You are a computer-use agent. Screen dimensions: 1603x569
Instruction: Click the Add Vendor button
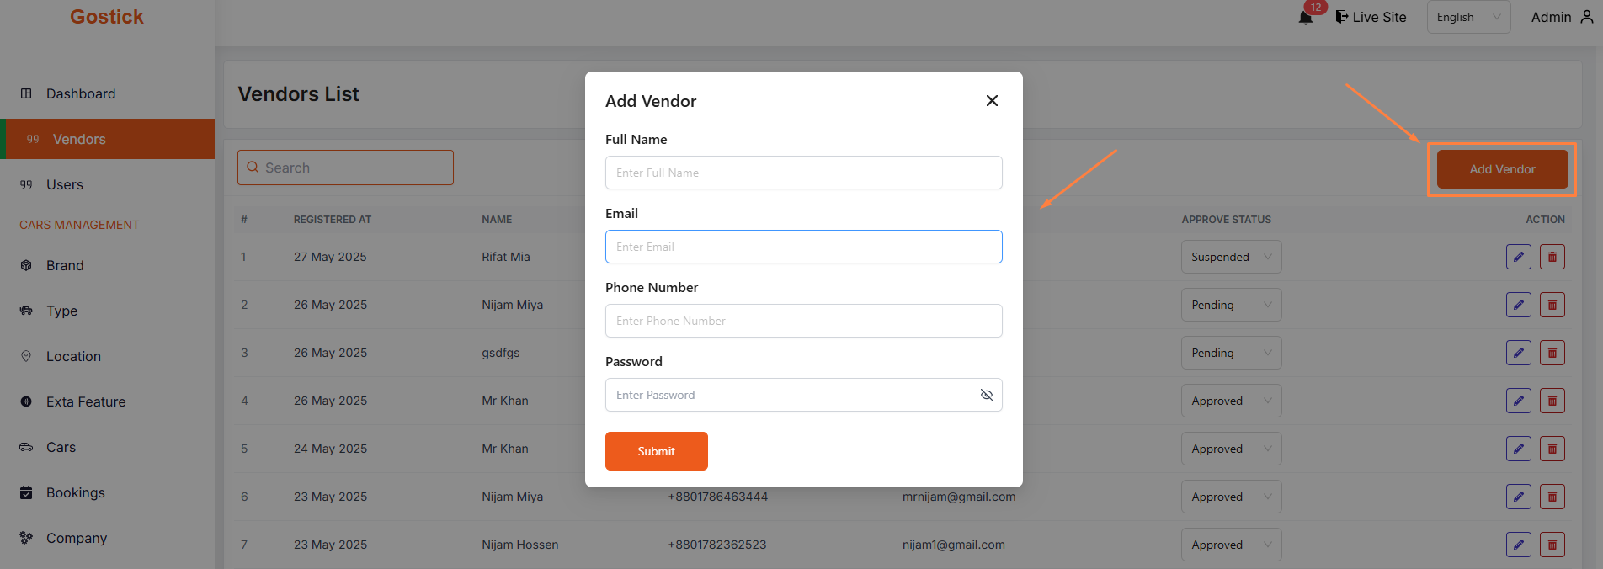tap(1502, 169)
